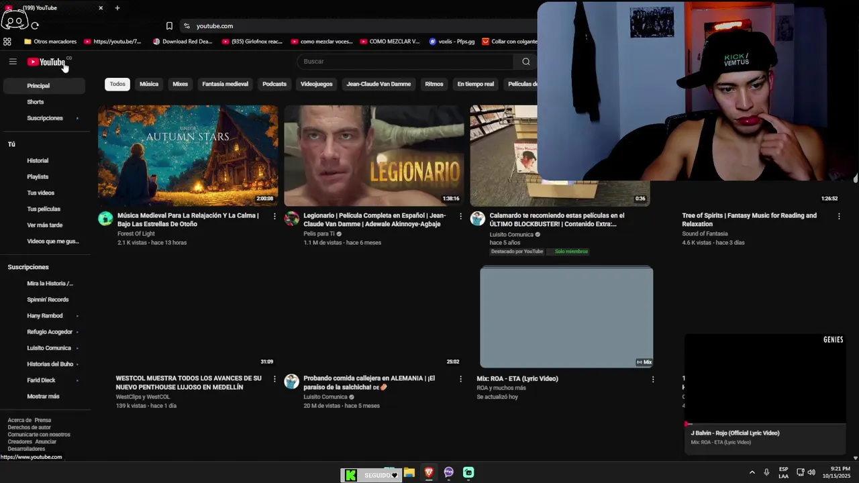Open the apps grid in bookmarks bar
Viewport: 859px width, 483px height.
7,42
